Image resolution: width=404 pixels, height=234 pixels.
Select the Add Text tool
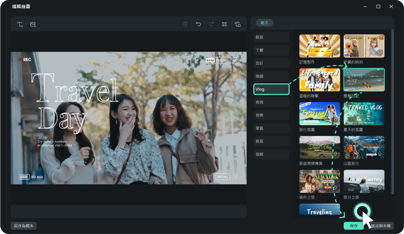pyautogui.click(x=20, y=24)
